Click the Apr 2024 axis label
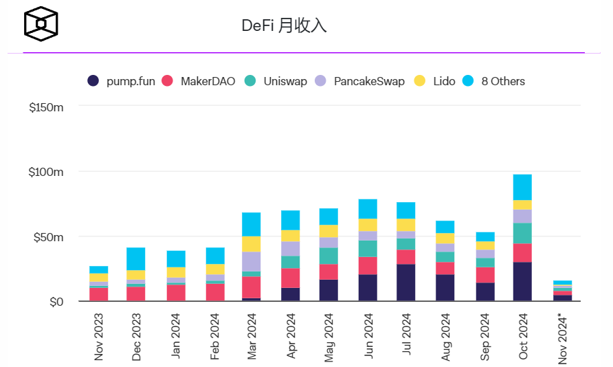Screen dimensions: 613x367 291,336
